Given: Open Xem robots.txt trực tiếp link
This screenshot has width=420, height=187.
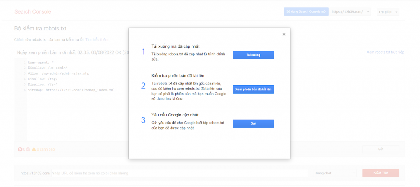Looking at the screenshot, I should [386, 52].
